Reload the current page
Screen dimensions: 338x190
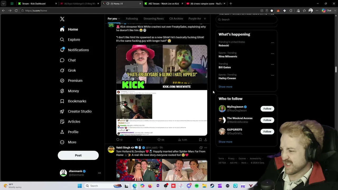(16, 11)
